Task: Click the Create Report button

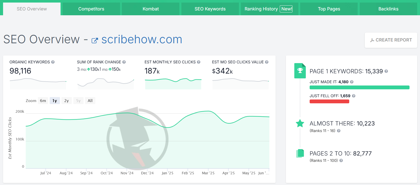Action: (x=391, y=40)
